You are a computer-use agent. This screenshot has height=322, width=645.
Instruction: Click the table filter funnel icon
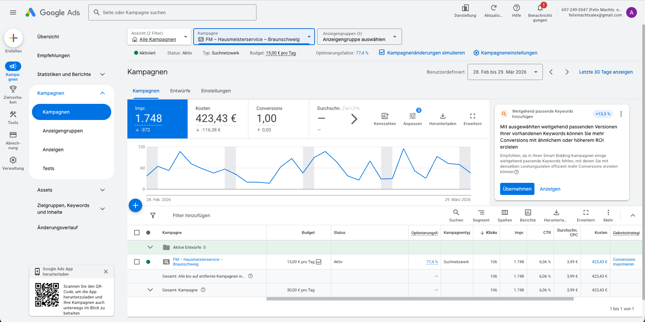[x=153, y=215]
